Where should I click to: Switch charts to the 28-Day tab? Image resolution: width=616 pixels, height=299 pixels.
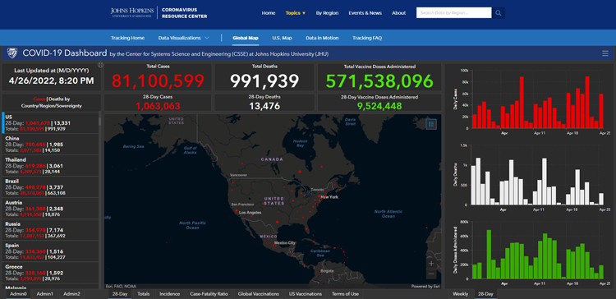coord(486,294)
